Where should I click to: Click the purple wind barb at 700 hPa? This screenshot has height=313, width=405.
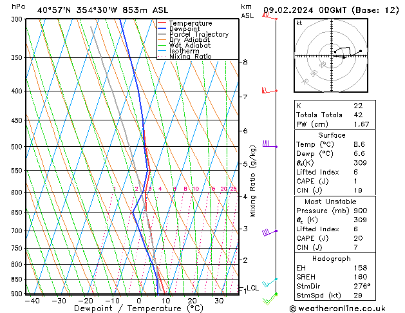[270, 232]
